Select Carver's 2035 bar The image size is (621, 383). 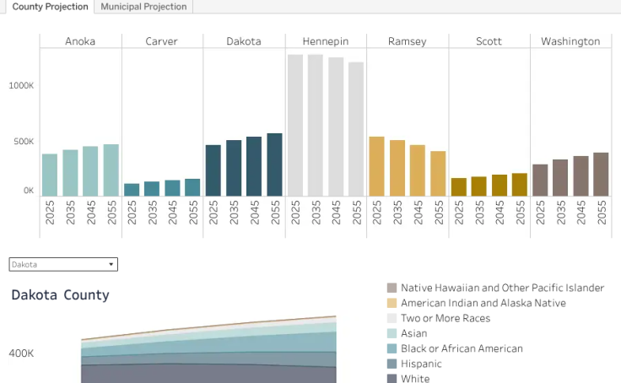(x=152, y=188)
